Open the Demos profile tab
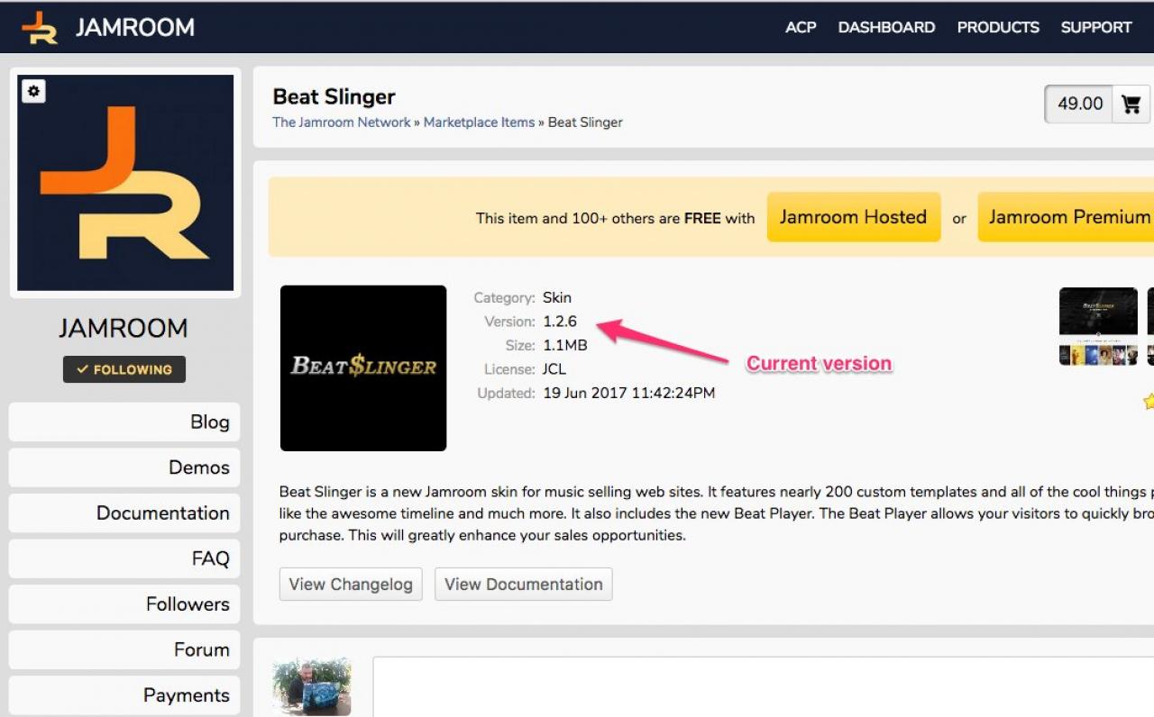The height and width of the screenshot is (717, 1154). tap(124, 467)
